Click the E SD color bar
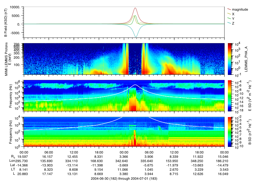The image size is (258, 187). pos(230,95)
